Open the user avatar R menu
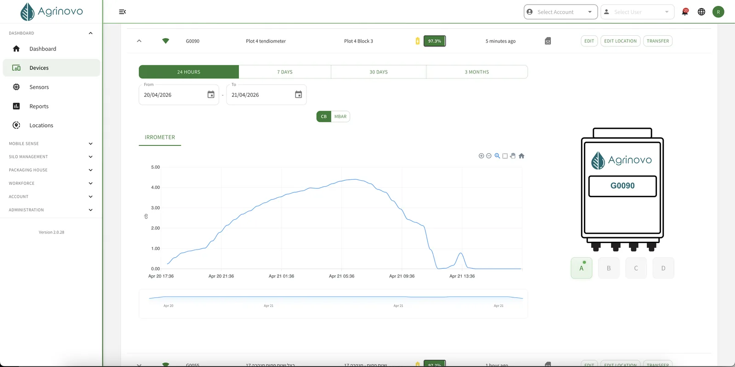The image size is (735, 367). (718, 12)
